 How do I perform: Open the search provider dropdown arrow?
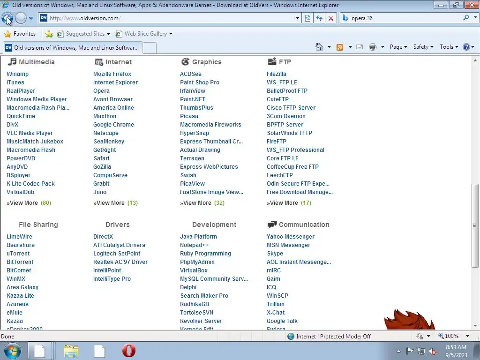475,18
